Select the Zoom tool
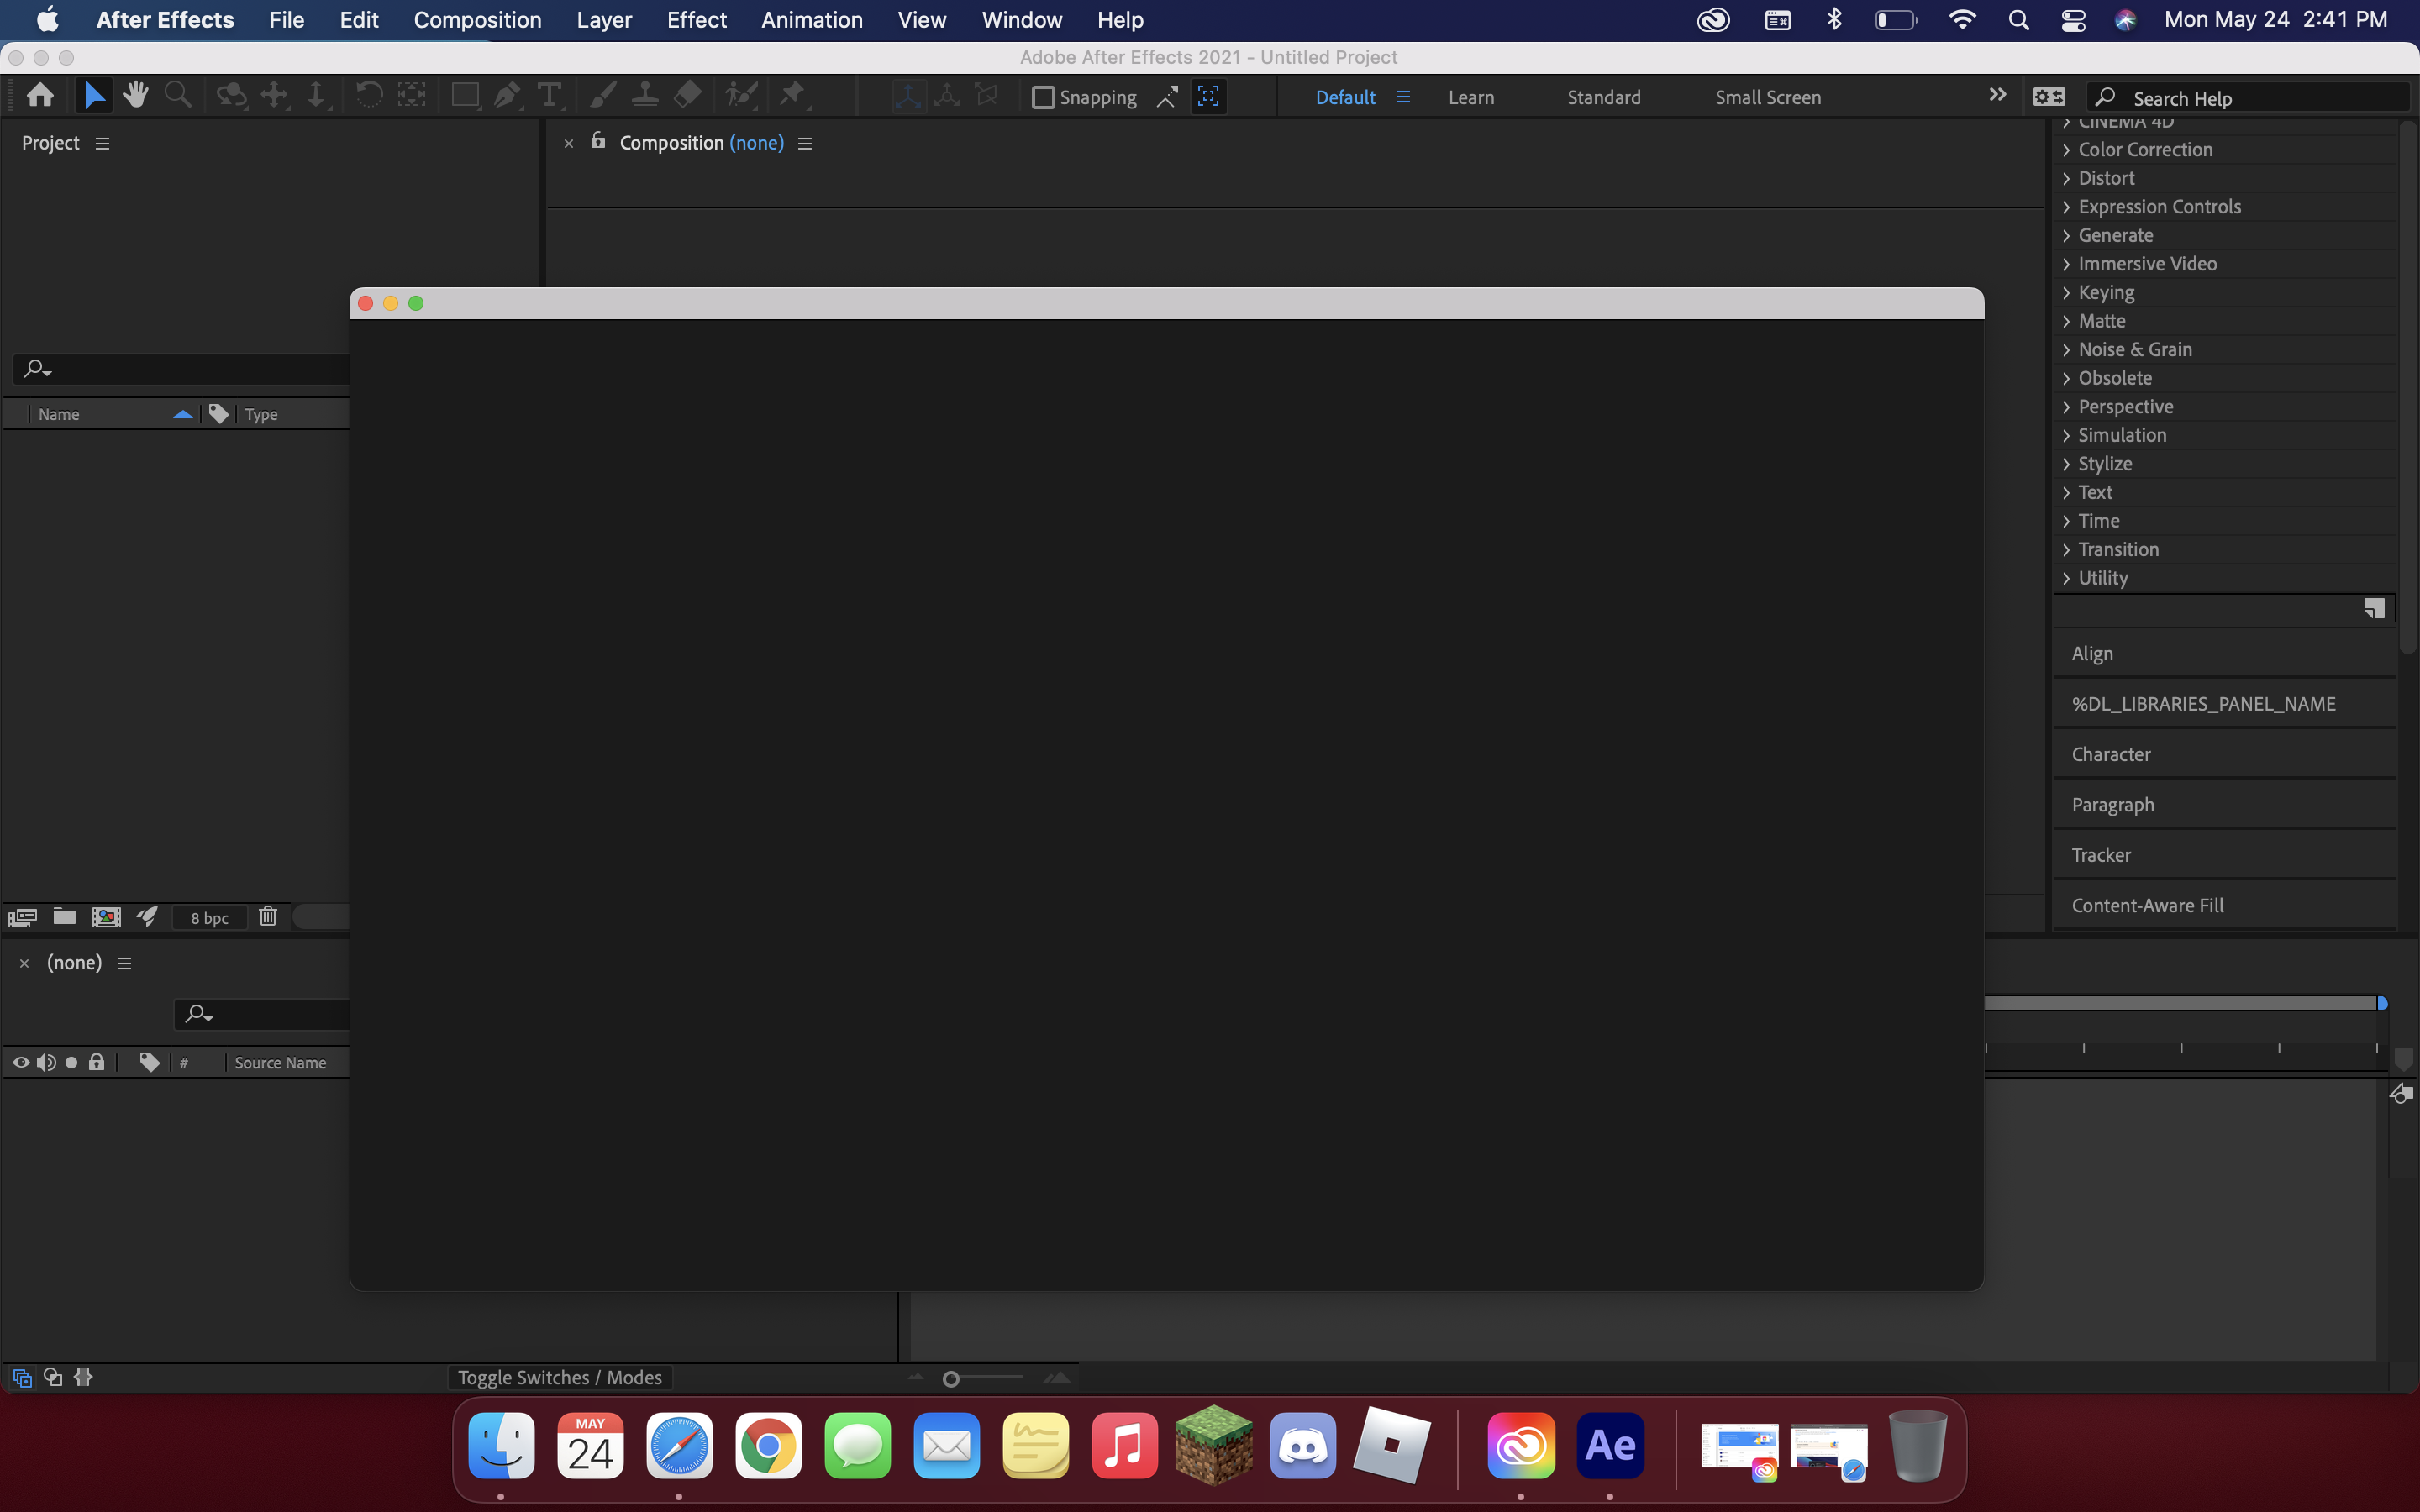The image size is (2420, 1512). (178, 95)
